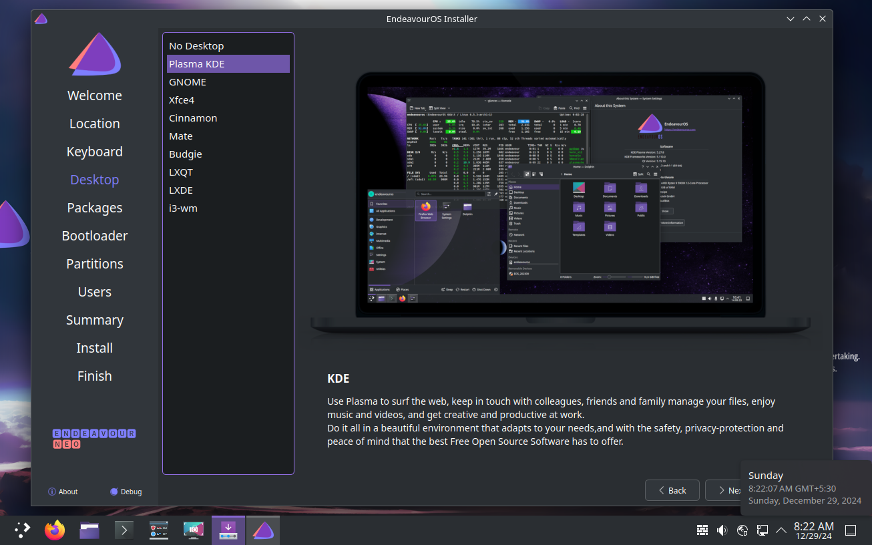The height and width of the screenshot is (545, 872).
Task: Click the firewall brick-wall icon in system tray
Action: click(702, 530)
